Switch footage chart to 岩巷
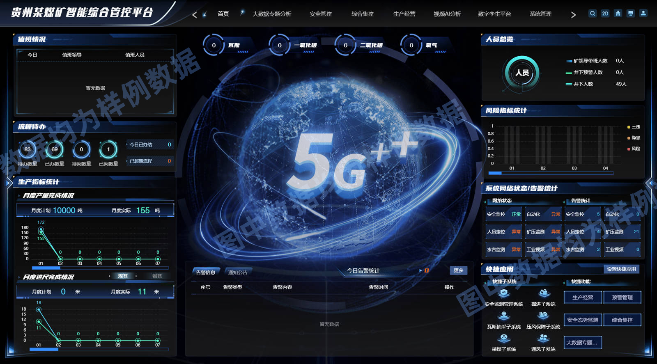The image size is (657, 364). pos(157,276)
